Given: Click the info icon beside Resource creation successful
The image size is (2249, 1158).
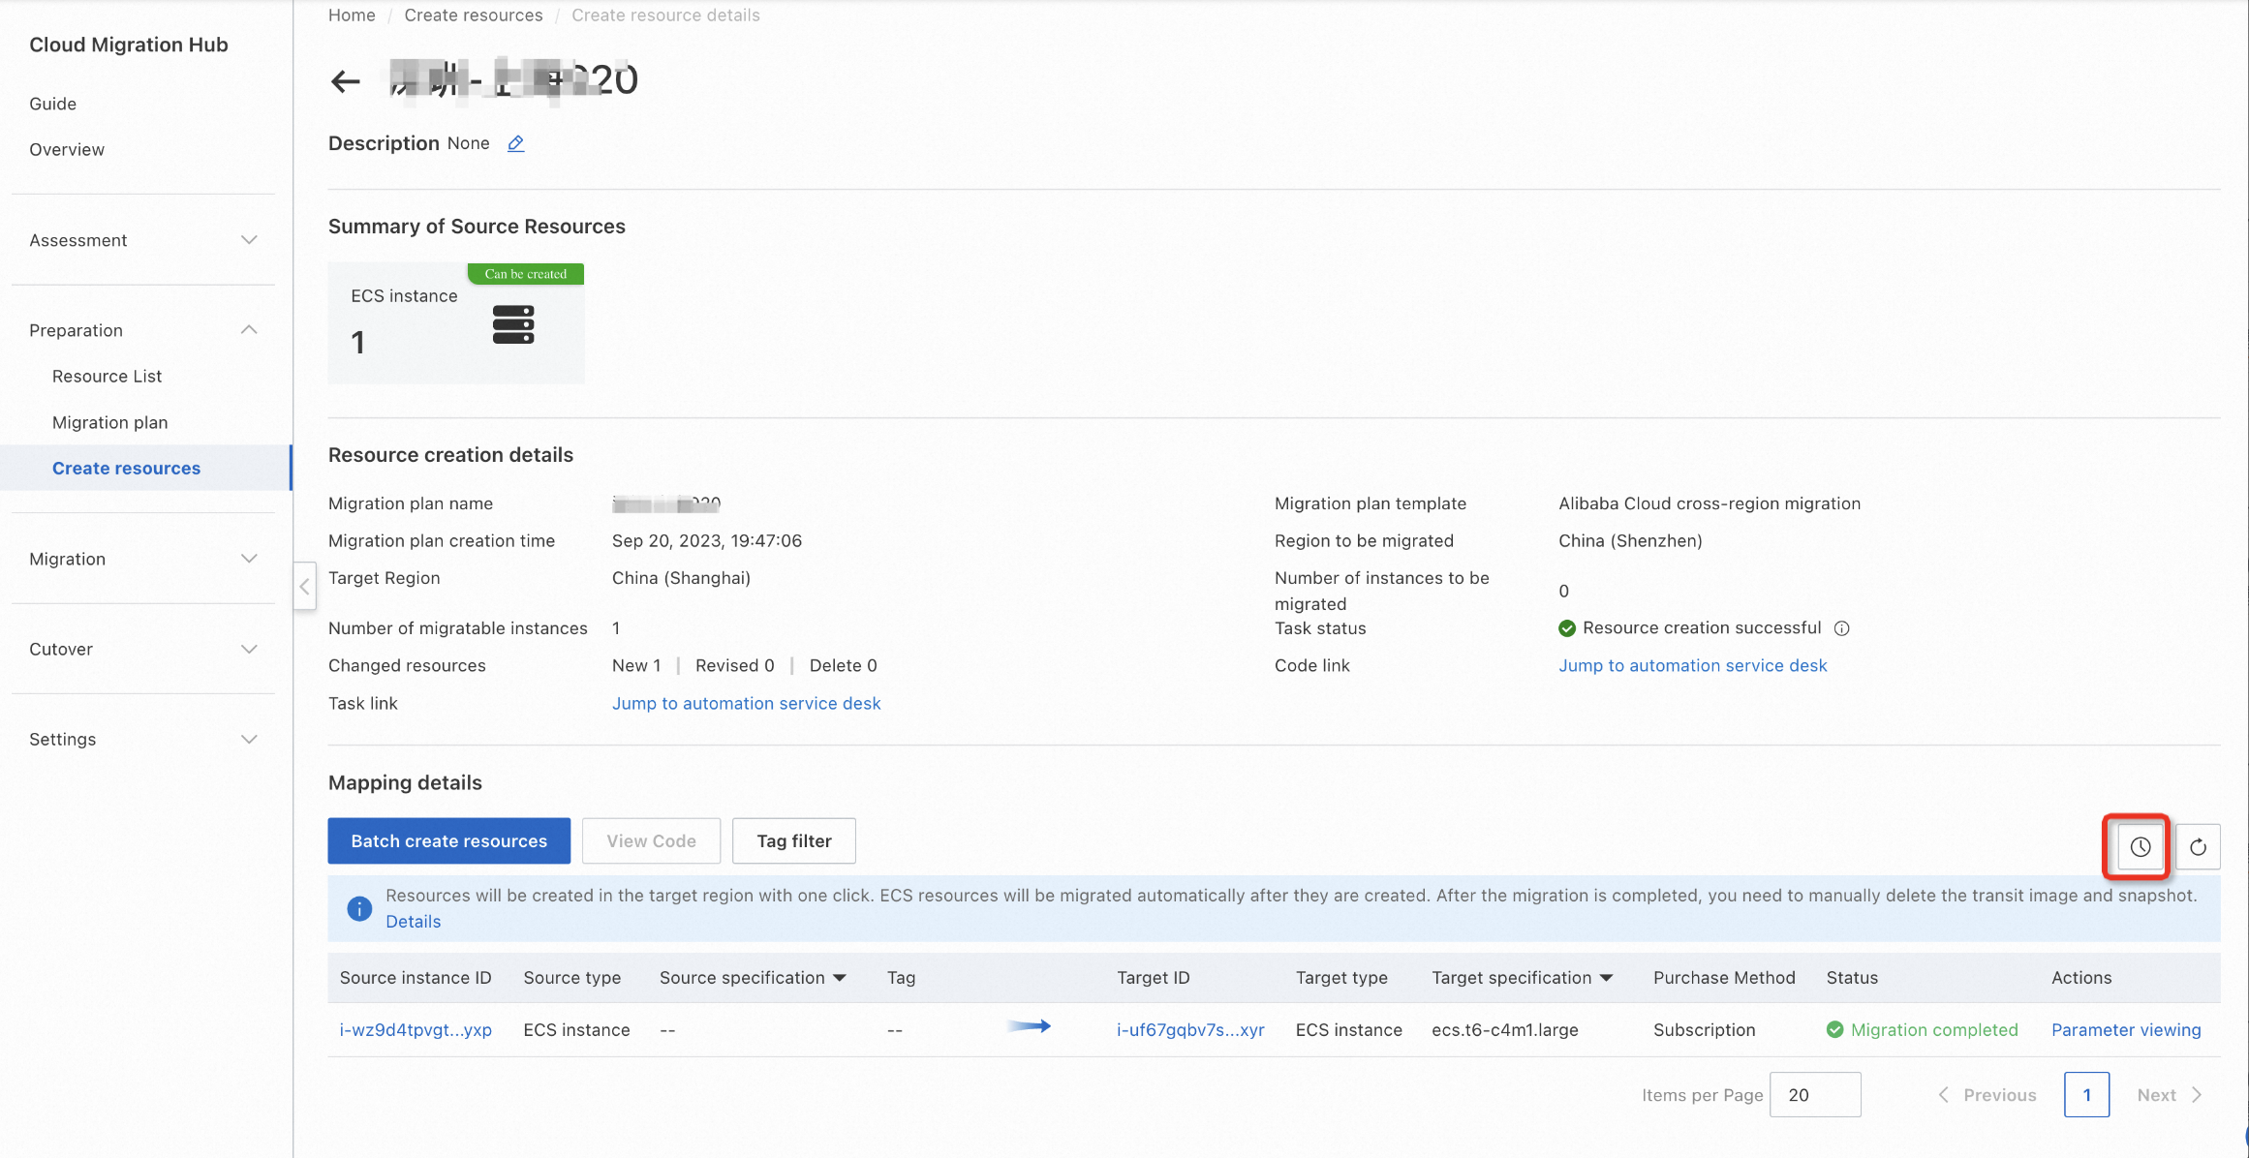Looking at the screenshot, I should tap(1842, 628).
